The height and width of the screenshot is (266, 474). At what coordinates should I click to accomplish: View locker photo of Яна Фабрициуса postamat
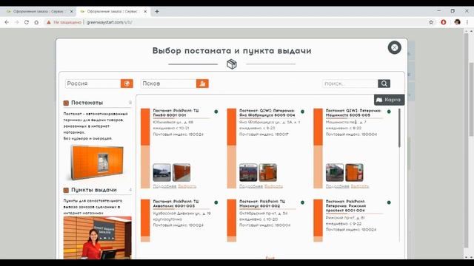pyautogui.click(x=268, y=172)
